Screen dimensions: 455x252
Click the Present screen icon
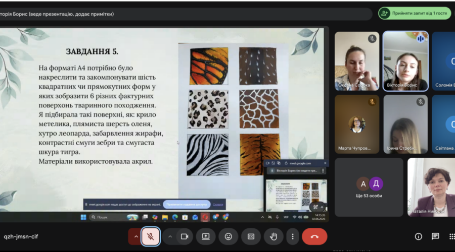(x=206, y=236)
